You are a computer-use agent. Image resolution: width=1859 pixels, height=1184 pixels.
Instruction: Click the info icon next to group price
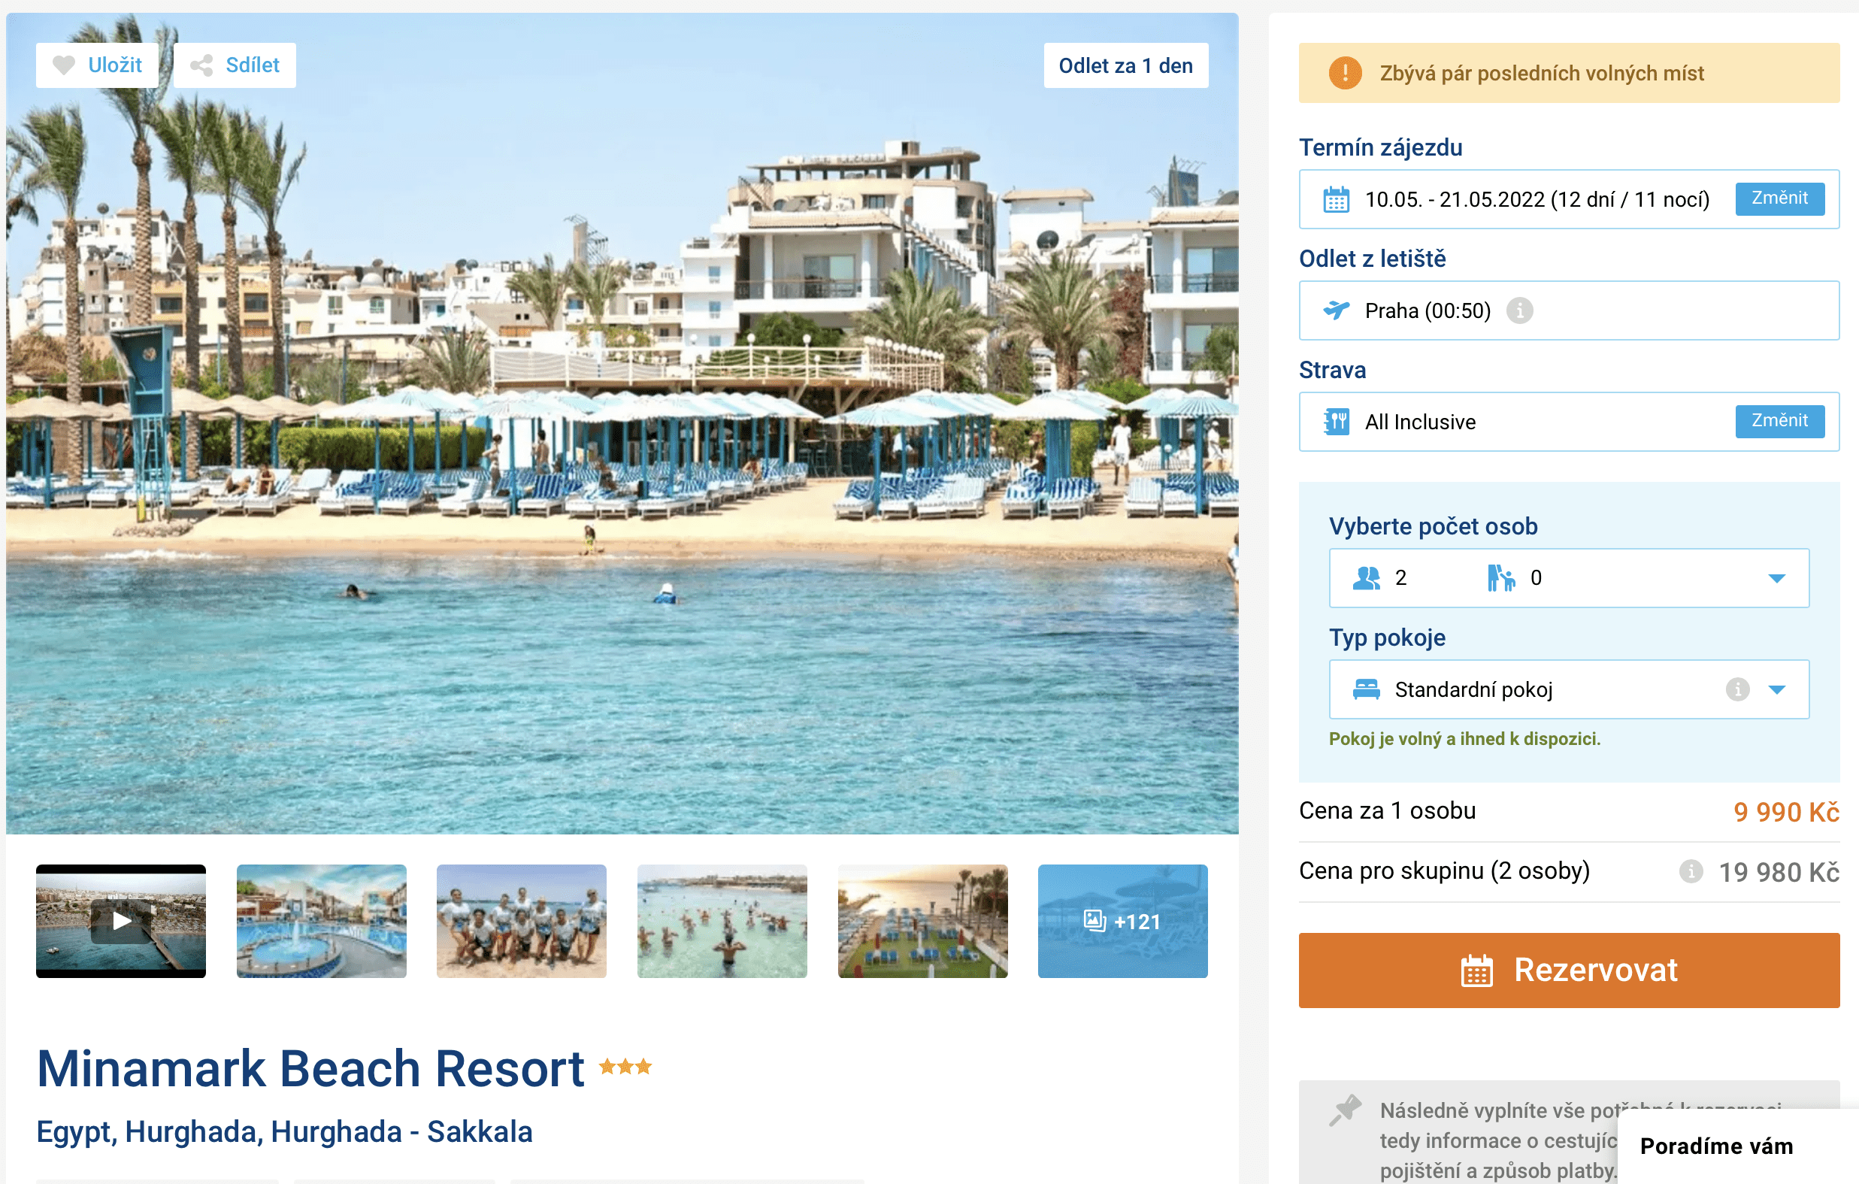1691,871
